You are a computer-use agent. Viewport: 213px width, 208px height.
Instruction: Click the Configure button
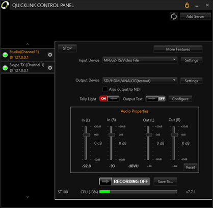(180, 99)
